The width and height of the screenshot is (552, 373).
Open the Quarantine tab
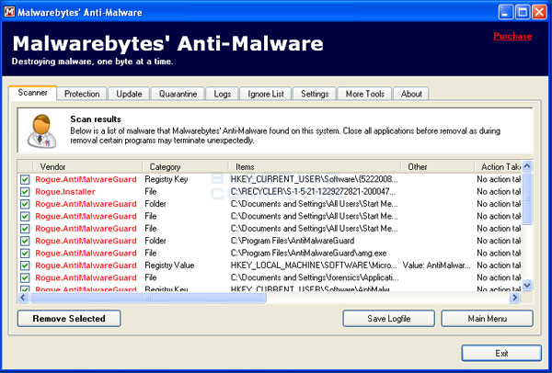(x=178, y=94)
